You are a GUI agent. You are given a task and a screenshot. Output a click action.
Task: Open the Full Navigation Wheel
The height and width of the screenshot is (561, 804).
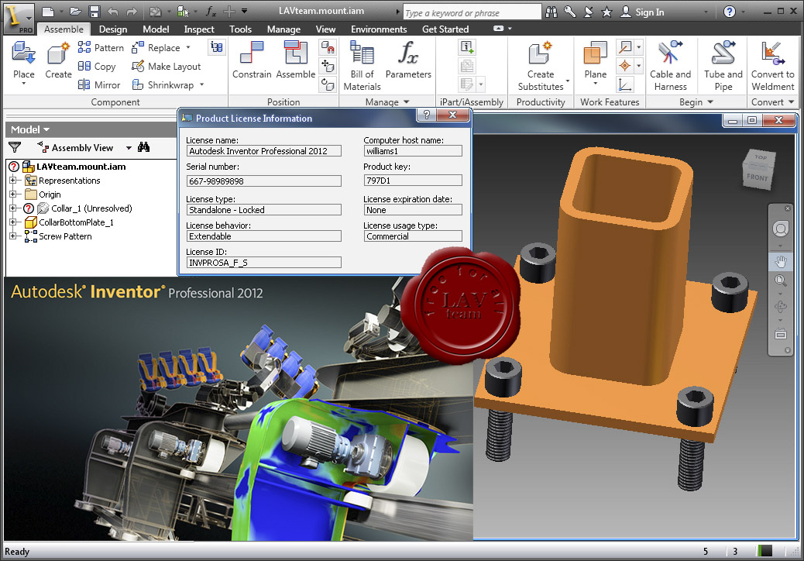781,229
